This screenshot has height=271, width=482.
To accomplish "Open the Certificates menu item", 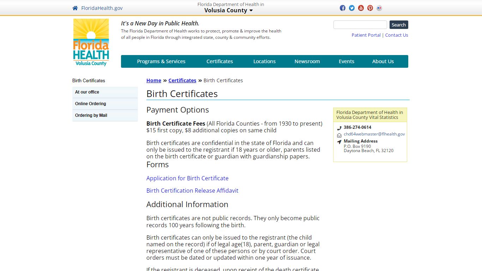I will point(219,61).
